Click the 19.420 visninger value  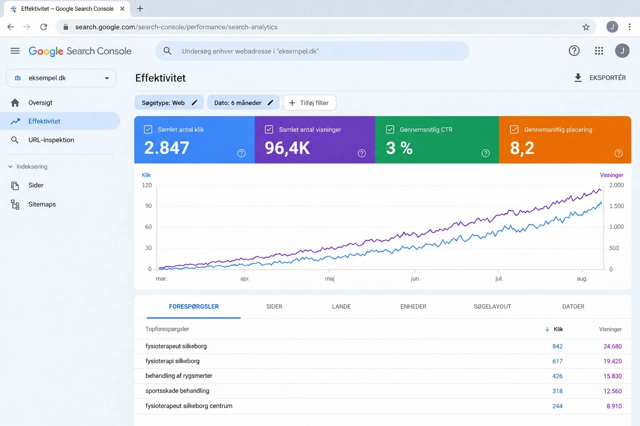coord(612,361)
